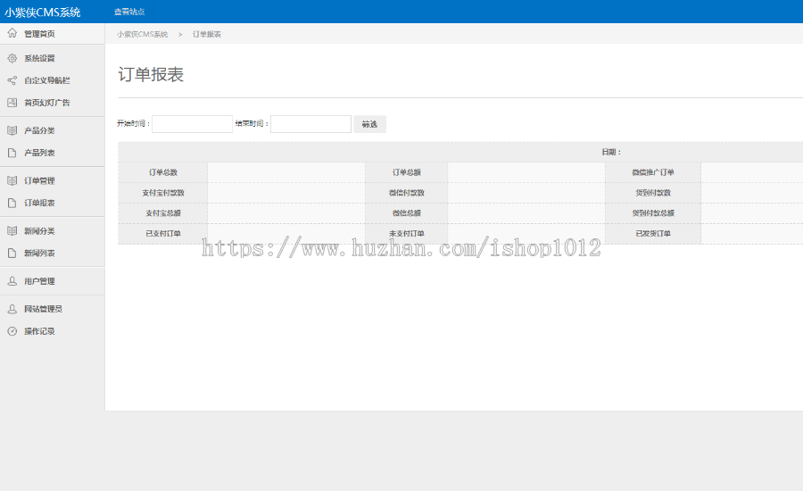The image size is (803, 491).
Task: Open 订单报表 in the sidebar
Action: [x=39, y=203]
